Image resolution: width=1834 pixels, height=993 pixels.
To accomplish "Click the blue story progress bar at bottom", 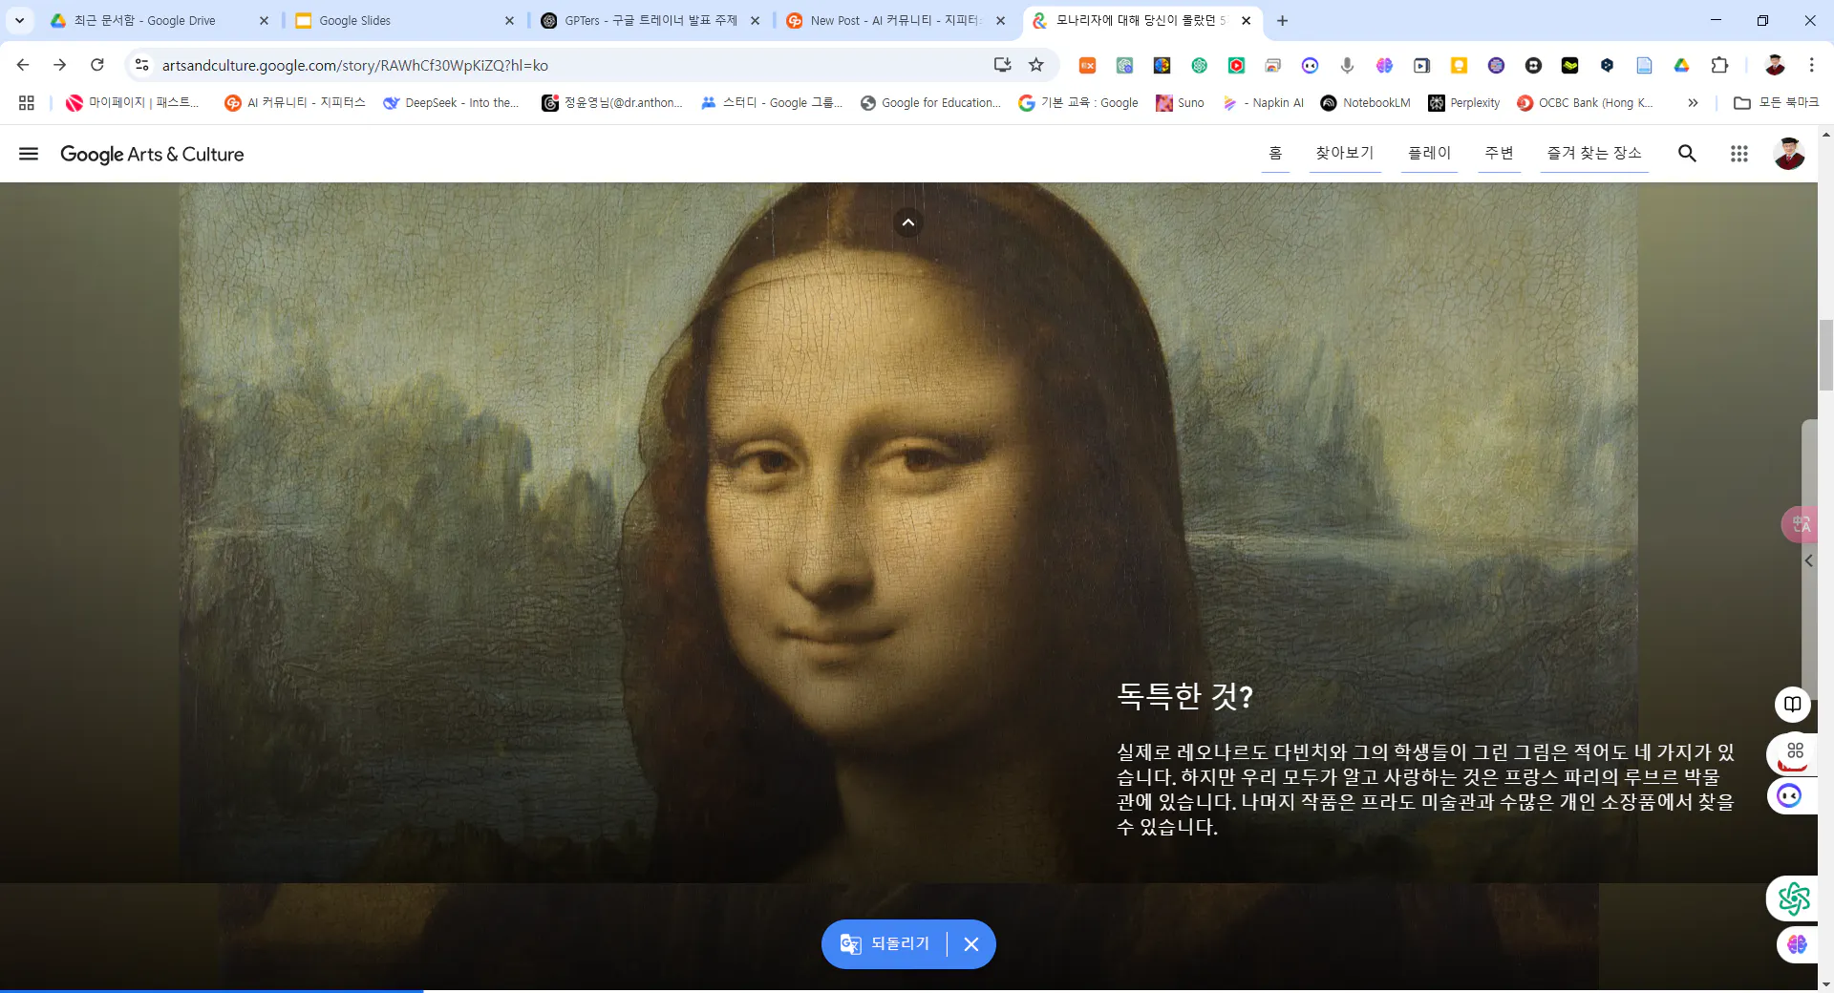I will pyautogui.click(x=211, y=990).
